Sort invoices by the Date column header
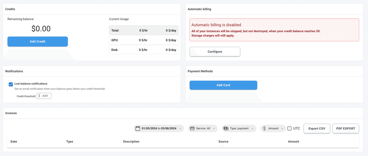The height and width of the screenshot is (156, 368). (x=14, y=142)
